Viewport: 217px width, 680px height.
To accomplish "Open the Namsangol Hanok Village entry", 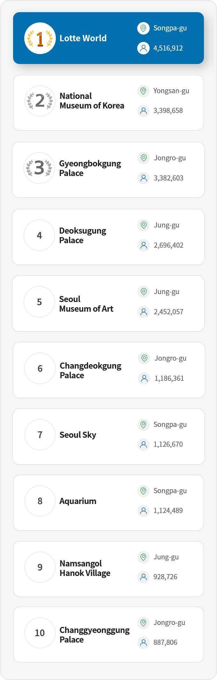I will point(108,568).
